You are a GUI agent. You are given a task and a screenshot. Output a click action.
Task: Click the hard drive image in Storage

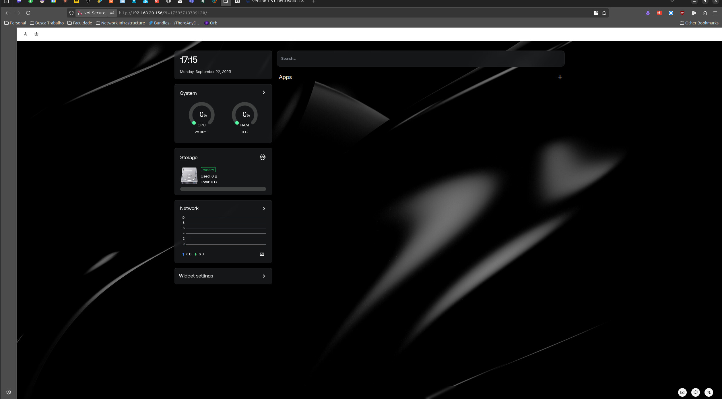click(x=189, y=176)
